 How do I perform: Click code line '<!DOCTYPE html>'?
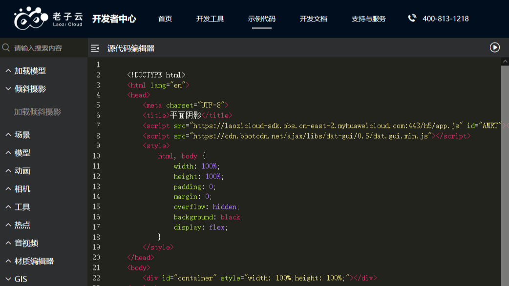(x=156, y=75)
